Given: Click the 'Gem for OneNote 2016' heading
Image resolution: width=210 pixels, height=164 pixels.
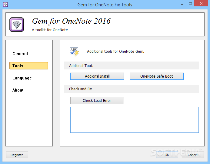Looking at the screenshot, I should pyautogui.click(x=71, y=21).
